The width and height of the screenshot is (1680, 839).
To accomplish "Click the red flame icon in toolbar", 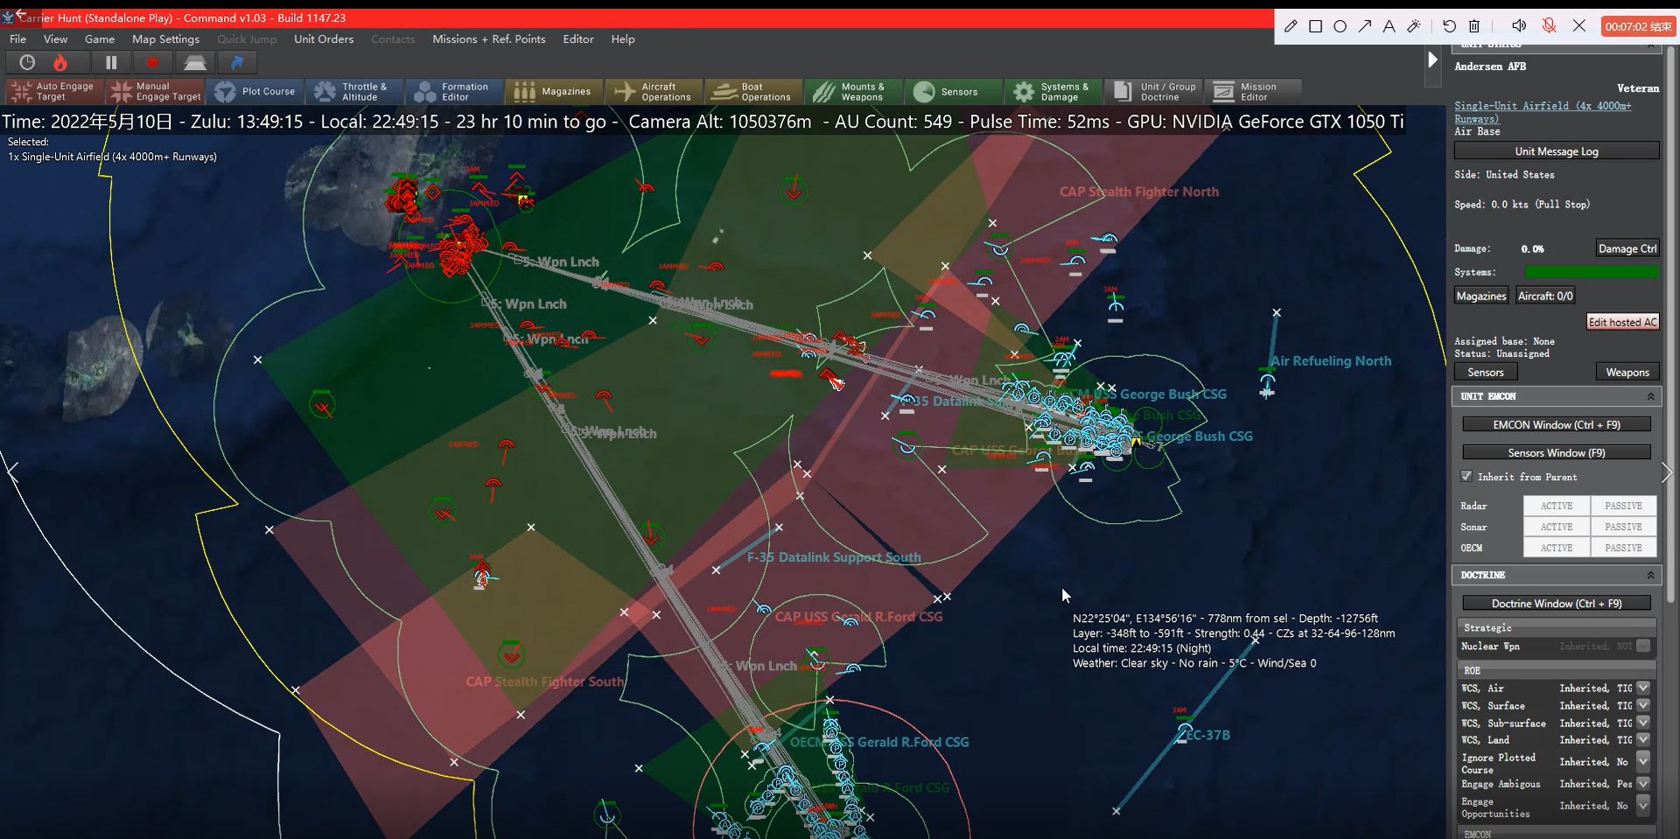I will (60, 62).
